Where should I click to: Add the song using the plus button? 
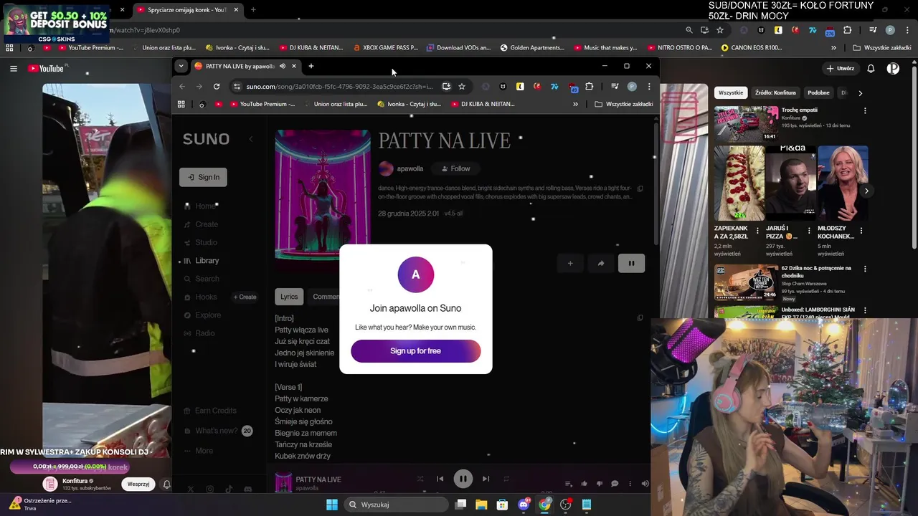[570, 263]
